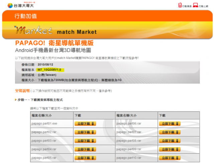Click the PAPAGO! 衛星導航單機版 heading
214x165 pixels.
pyautogui.click(x=54, y=43)
